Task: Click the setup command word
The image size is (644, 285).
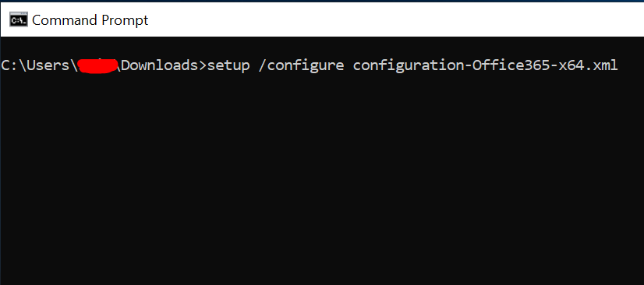Action: [x=228, y=66]
